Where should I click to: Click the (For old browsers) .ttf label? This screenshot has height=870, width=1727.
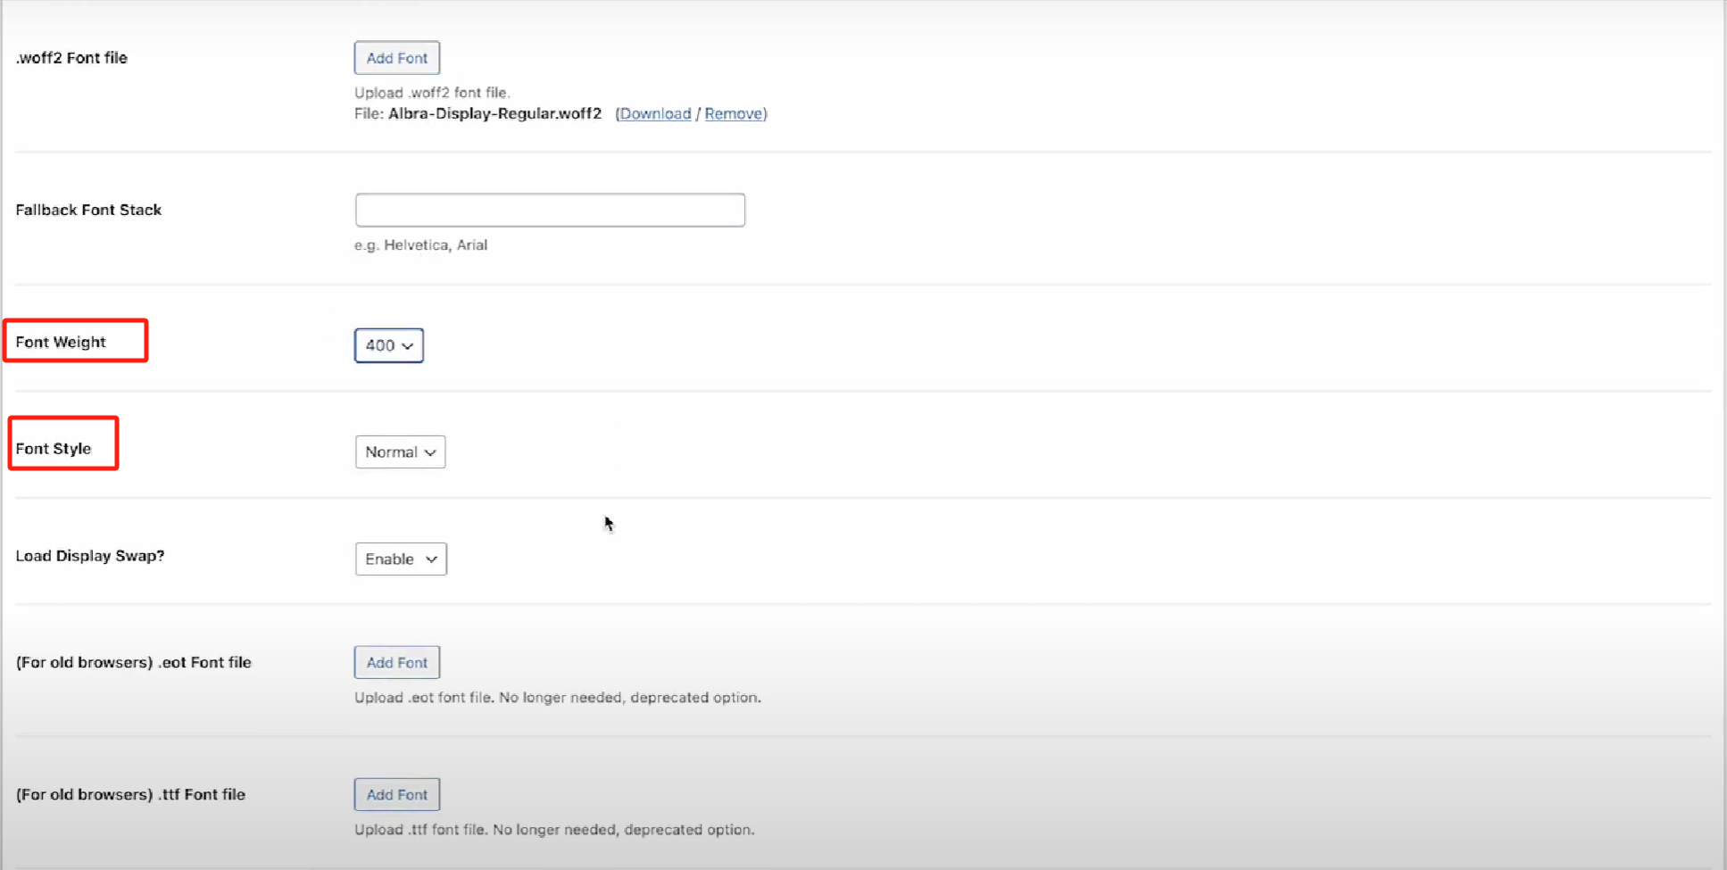point(130,794)
